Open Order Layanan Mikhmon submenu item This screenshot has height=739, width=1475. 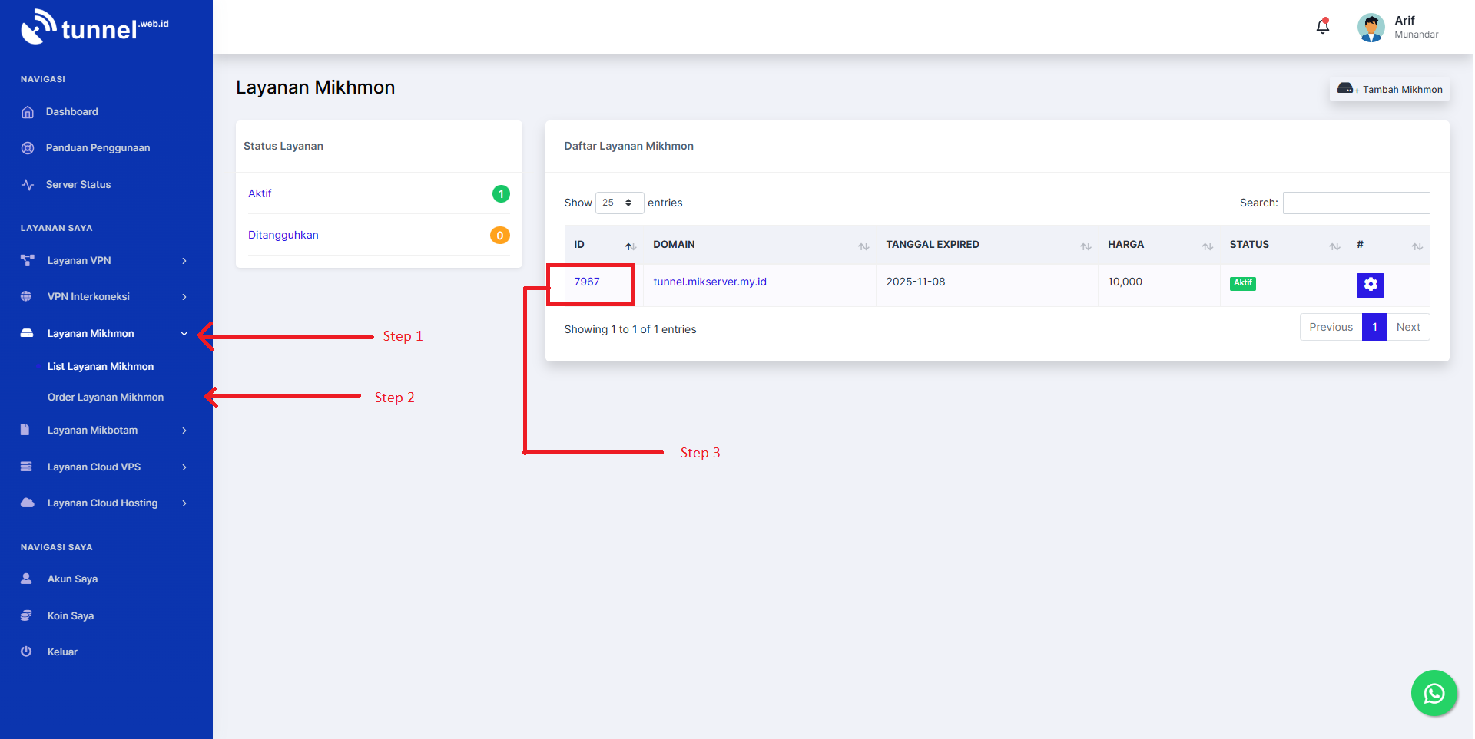105,398
